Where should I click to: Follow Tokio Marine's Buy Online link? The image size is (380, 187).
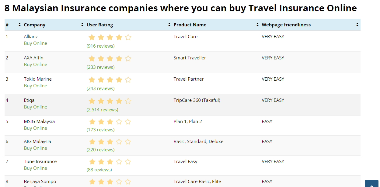(x=36, y=86)
